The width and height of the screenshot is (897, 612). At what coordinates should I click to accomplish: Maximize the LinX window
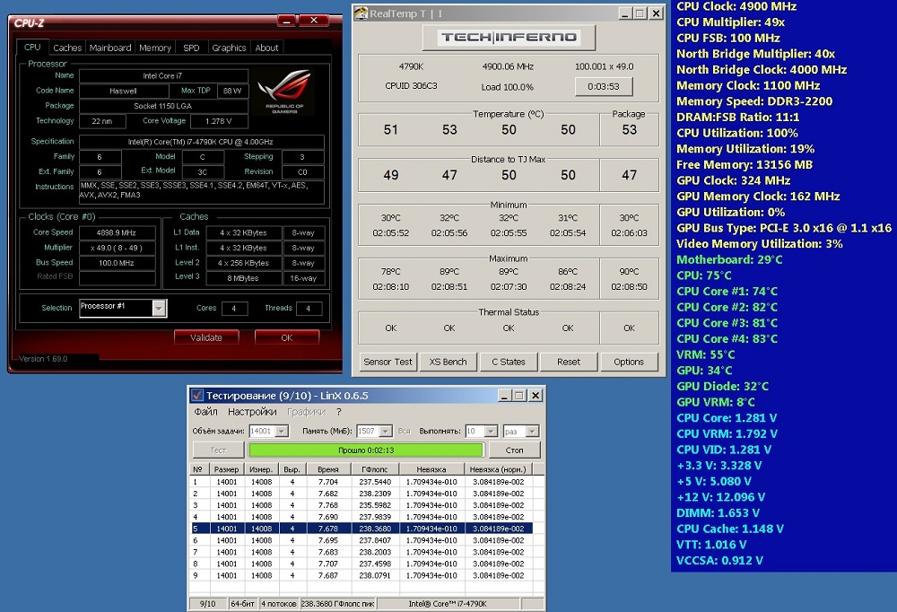(x=518, y=395)
